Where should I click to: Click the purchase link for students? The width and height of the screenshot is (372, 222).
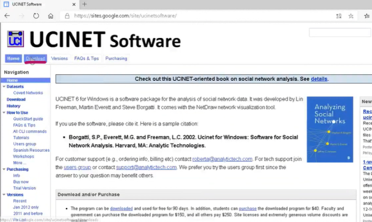coord(248,209)
